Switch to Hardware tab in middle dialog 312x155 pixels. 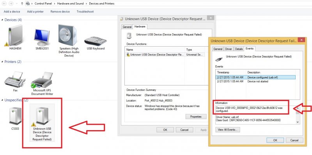(140, 26)
